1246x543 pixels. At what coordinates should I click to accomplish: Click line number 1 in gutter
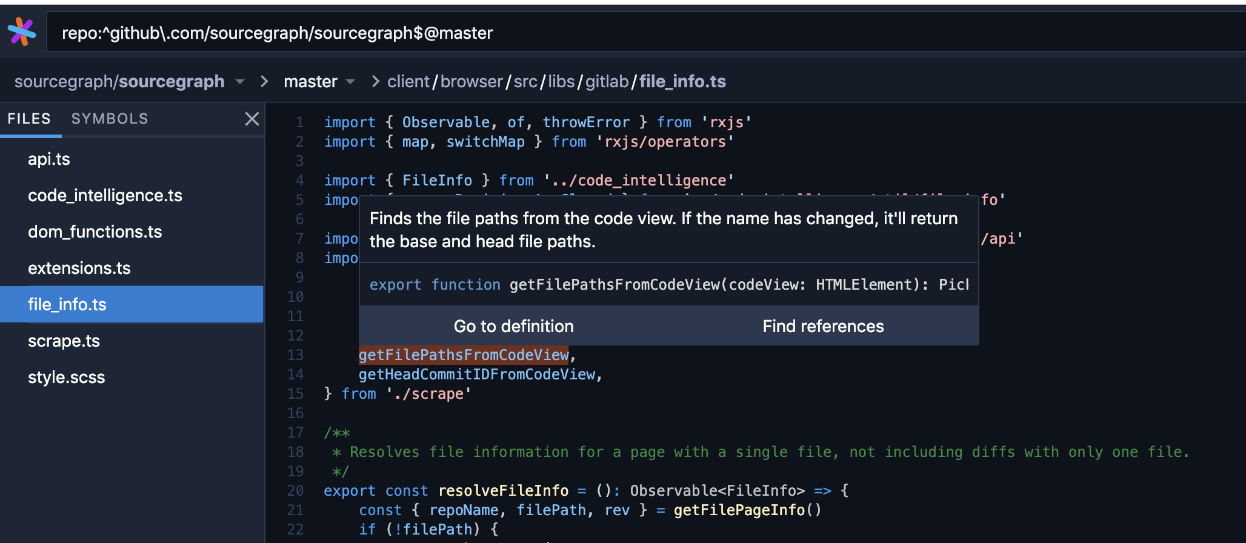pos(299,122)
